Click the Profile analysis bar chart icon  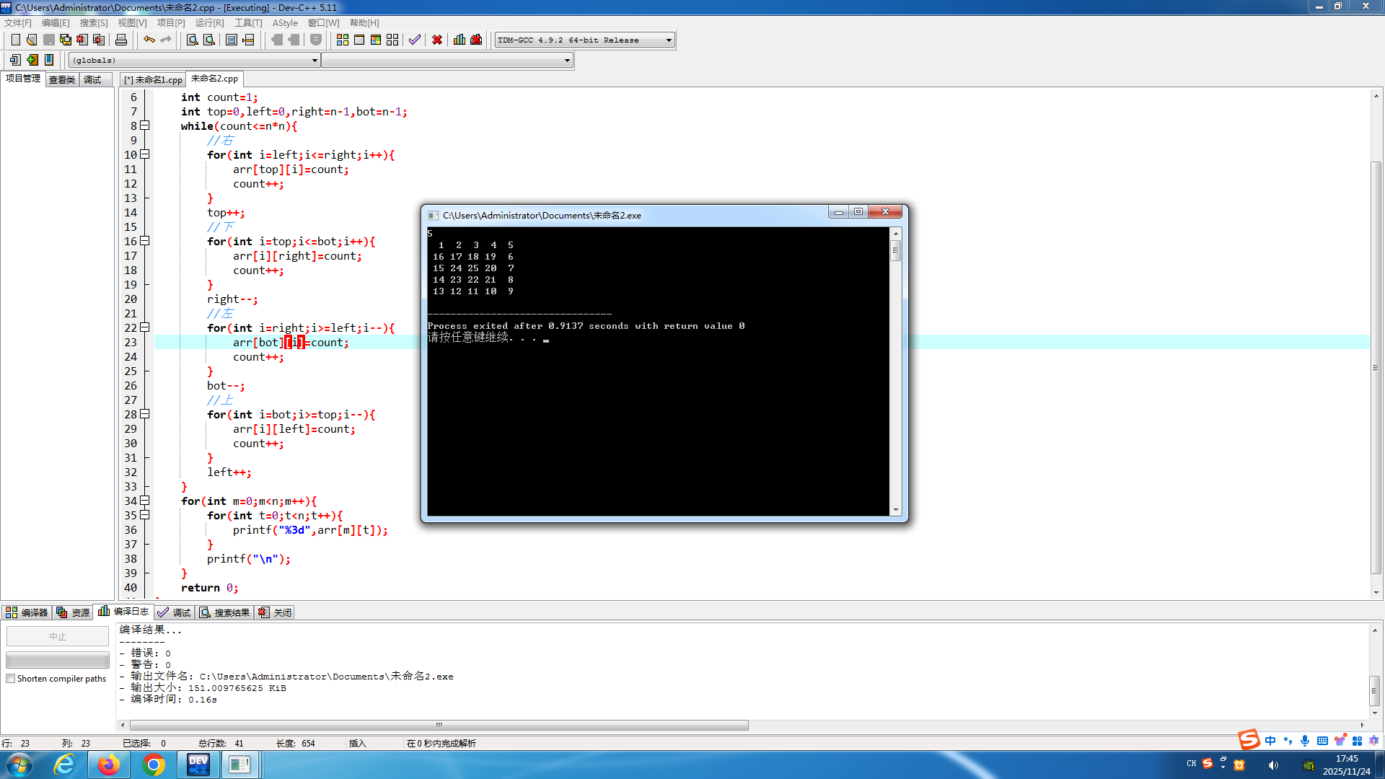tap(460, 40)
